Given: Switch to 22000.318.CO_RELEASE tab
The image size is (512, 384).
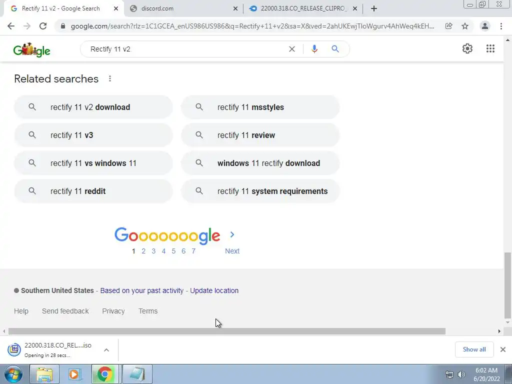Looking at the screenshot, I should click(x=303, y=8).
